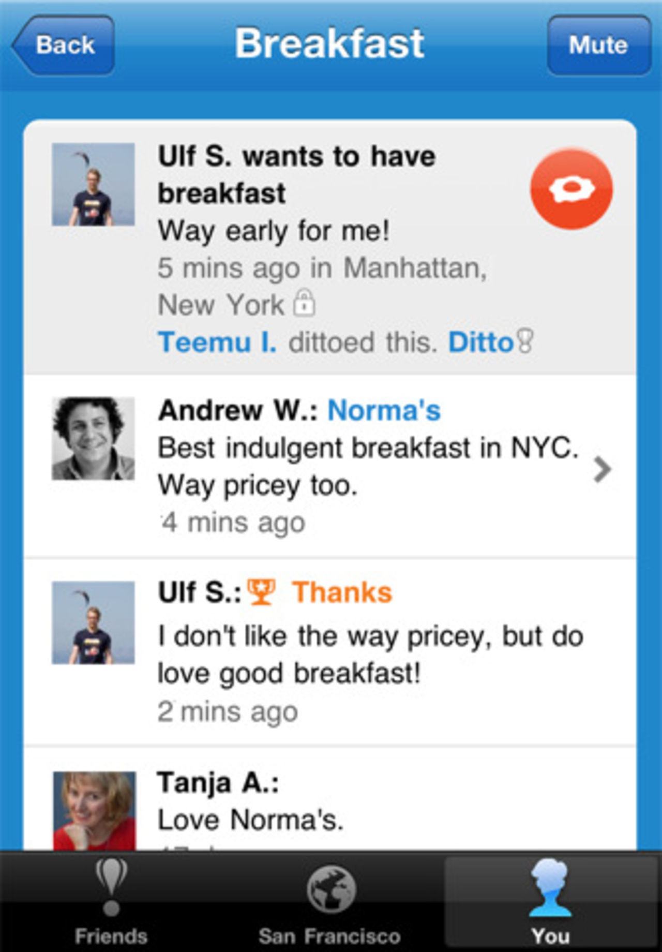The image size is (662, 952).
Task: Go back using the Back button
Action: (x=63, y=45)
